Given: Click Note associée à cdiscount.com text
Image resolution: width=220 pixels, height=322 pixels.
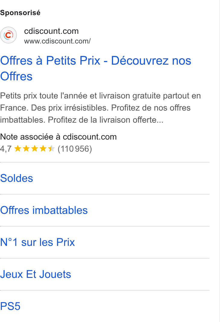Looking at the screenshot, I should [x=58, y=137].
